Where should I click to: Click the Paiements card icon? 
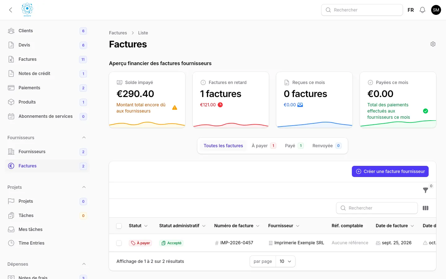pos(11,88)
